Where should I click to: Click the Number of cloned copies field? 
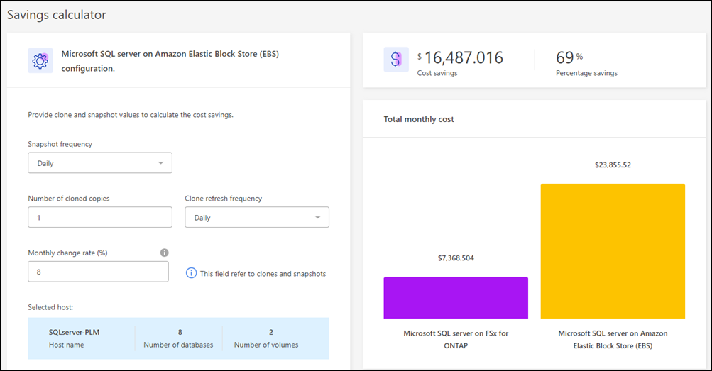99,218
